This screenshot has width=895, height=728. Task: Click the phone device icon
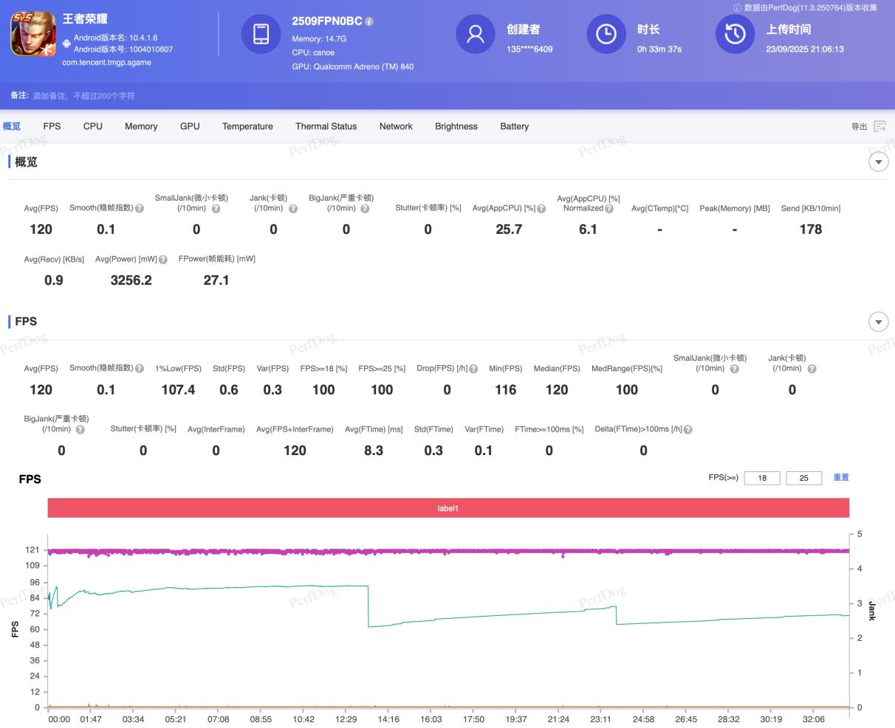[x=261, y=34]
